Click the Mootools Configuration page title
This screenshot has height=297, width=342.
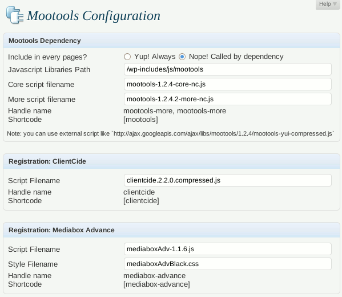94,15
